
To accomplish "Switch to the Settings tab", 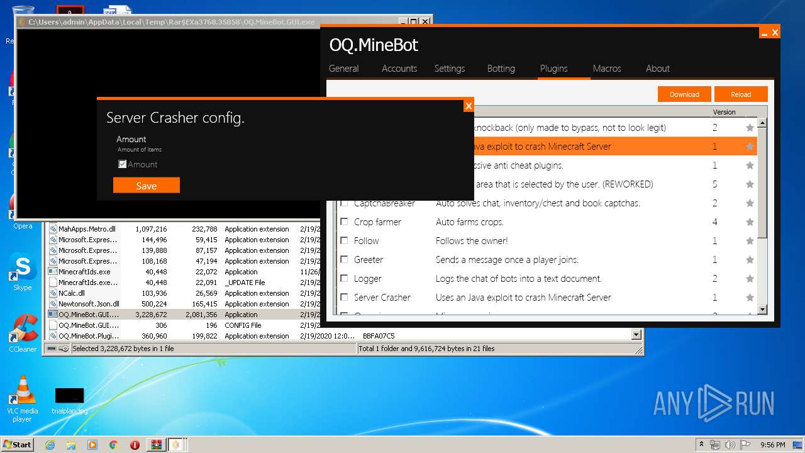I will click(x=450, y=69).
